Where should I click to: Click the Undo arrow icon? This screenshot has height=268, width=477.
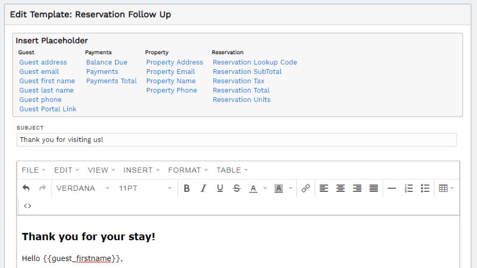[x=26, y=188]
